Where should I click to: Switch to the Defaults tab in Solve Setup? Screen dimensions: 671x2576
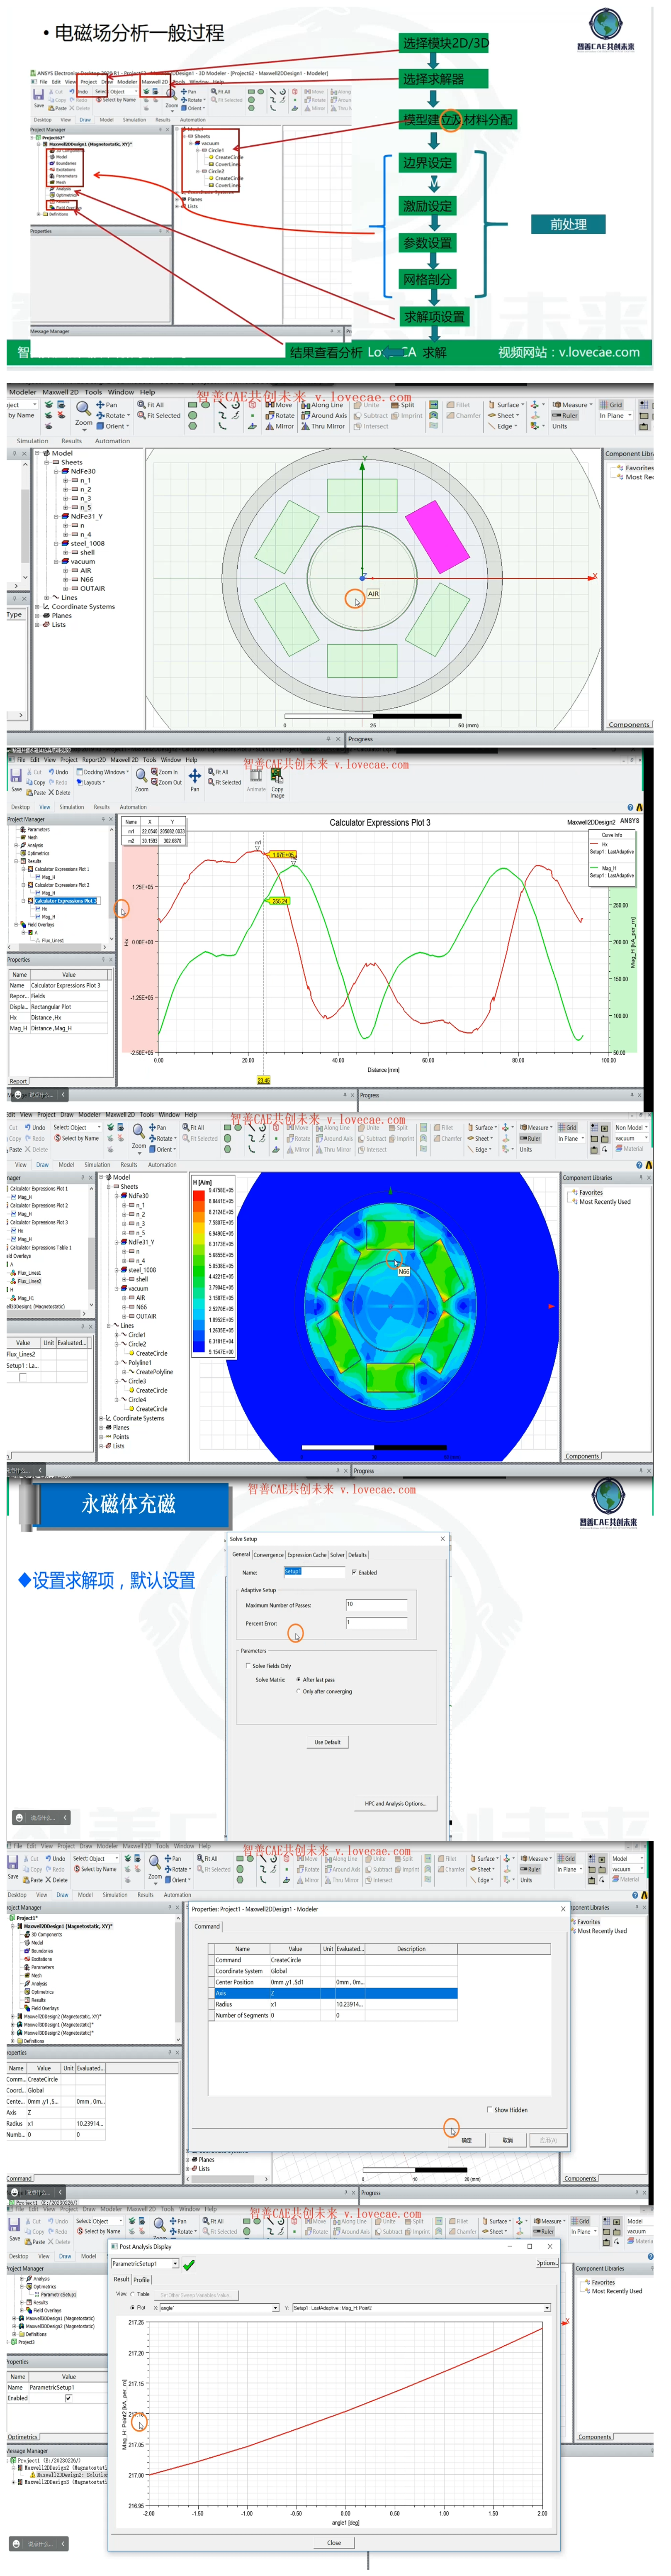357,1555
